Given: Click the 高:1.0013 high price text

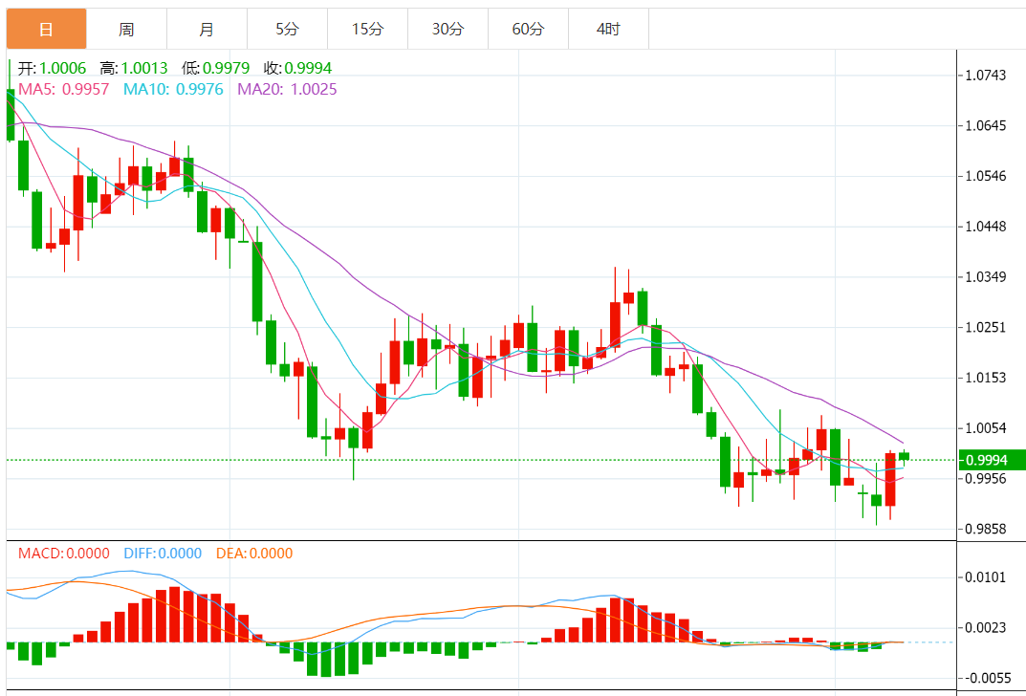Looking at the screenshot, I should [x=134, y=68].
